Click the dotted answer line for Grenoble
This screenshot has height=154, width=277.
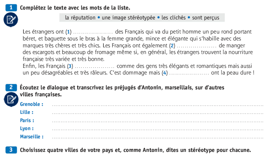click(158, 105)
